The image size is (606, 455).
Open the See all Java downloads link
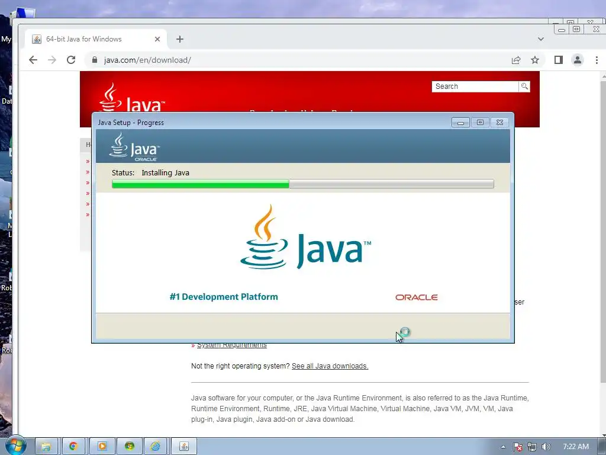tap(330, 366)
